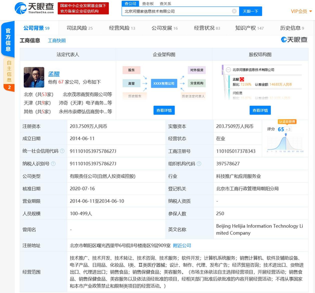Image resolution: width=315 pixels, height=293 pixels.
Task: Open the 司法风险 25 tab
Action: [80, 28]
